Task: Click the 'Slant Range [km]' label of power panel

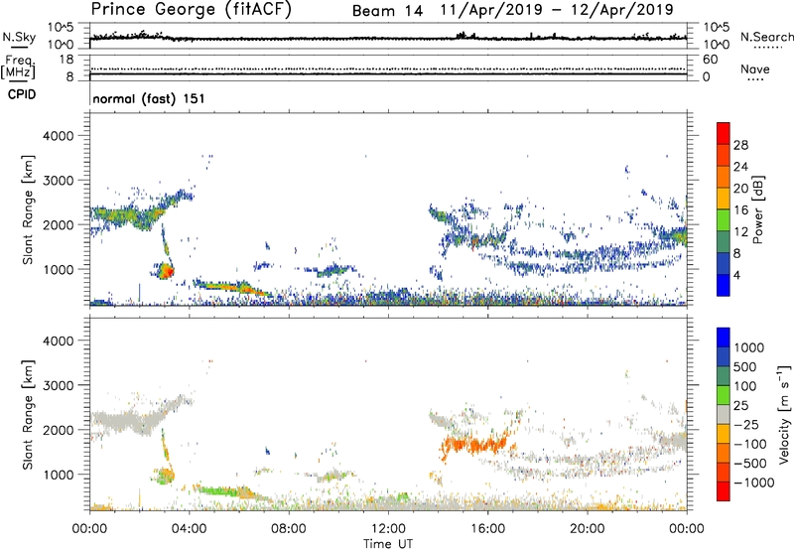Action: click(28, 209)
